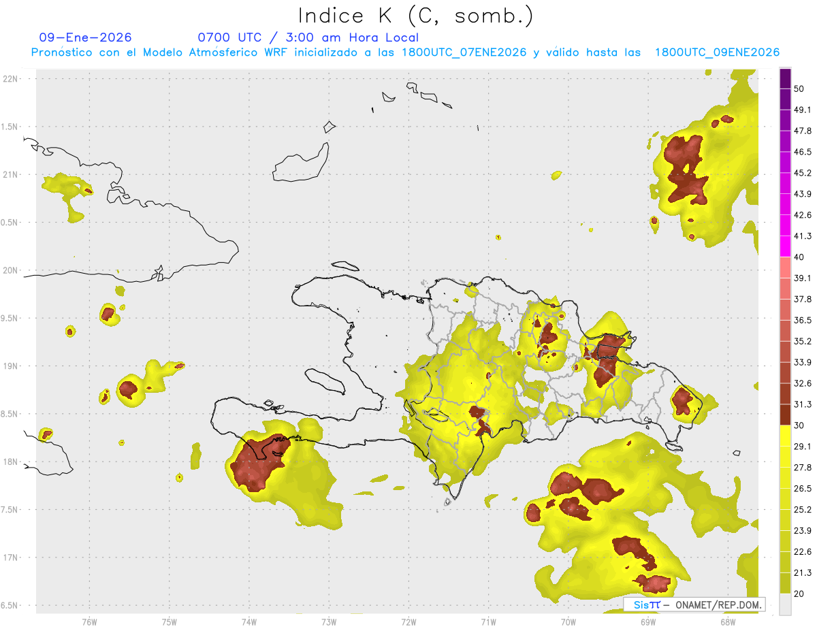Click the bright yellow legend segment between 29.1 and 30
This screenshot has height=631, width=817.
click(786, 436)
